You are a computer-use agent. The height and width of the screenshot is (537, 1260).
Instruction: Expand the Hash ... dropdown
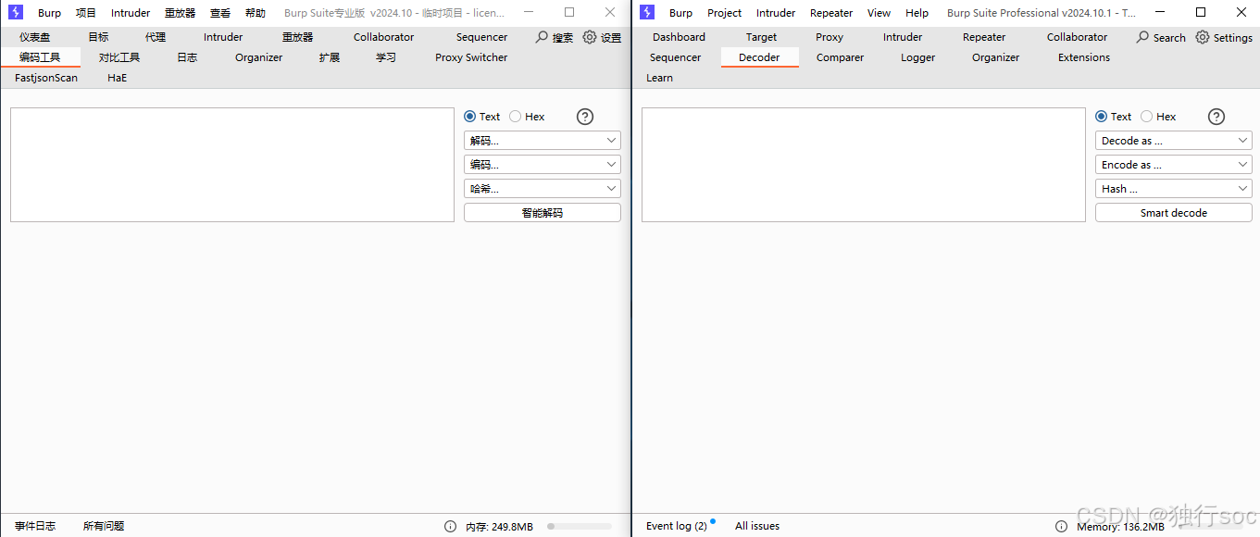coord(1174,189)
